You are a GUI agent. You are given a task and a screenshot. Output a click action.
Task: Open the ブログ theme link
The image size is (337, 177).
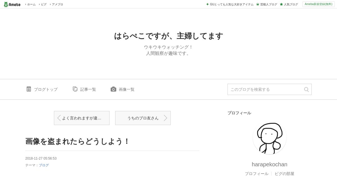coord(44,165)
